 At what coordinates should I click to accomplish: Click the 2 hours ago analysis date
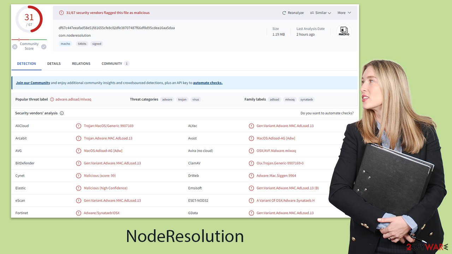tap(305, 35)
